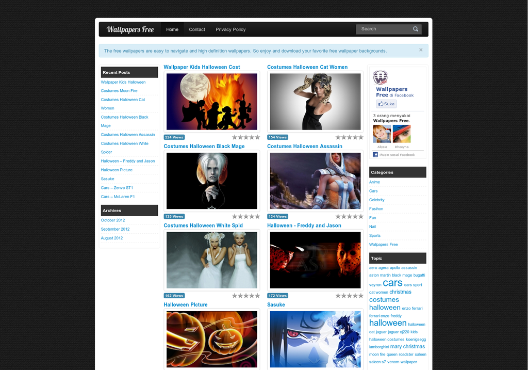The height and width of the screenshot is (370, 528).
Task: Browse the Anime category
Action: 374,182
